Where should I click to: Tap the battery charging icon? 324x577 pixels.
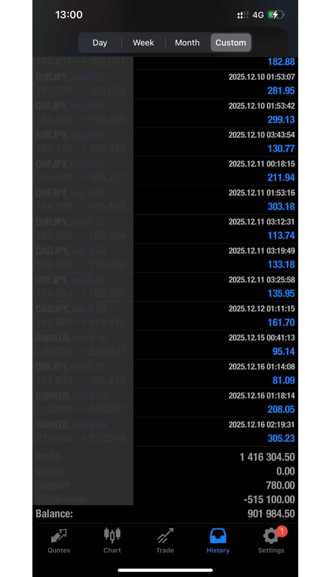(x=276, y=15)
